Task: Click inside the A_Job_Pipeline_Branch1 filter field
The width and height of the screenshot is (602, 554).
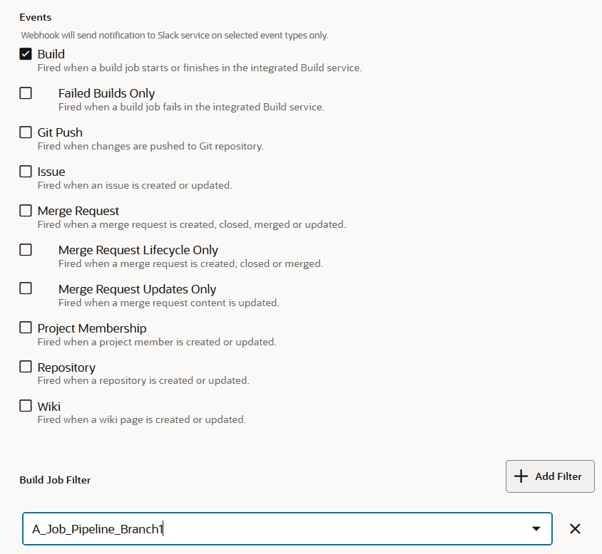Action: [287, 528]
